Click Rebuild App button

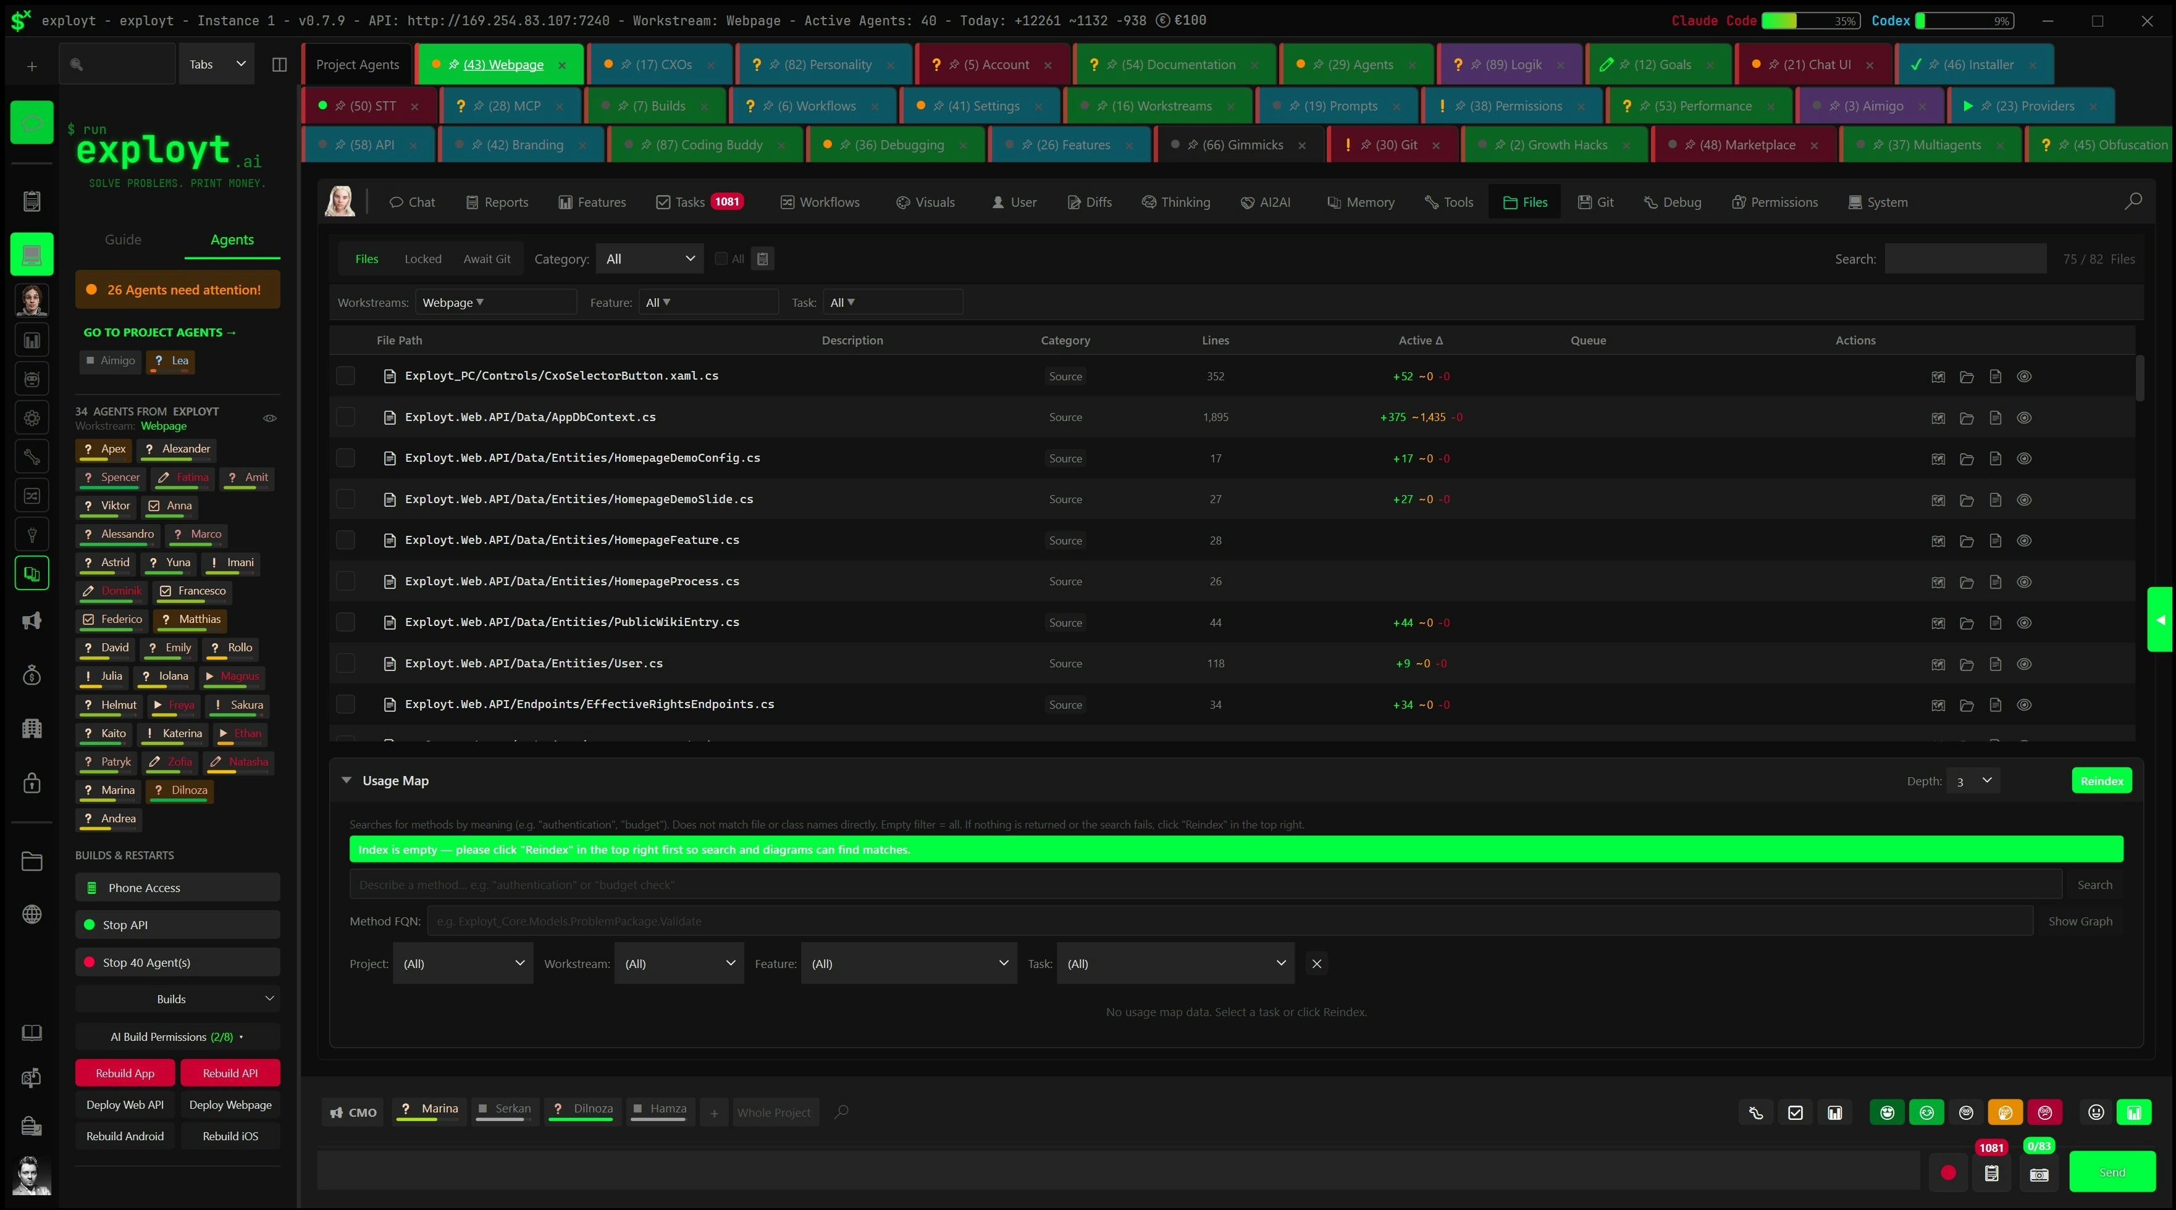125,1073
